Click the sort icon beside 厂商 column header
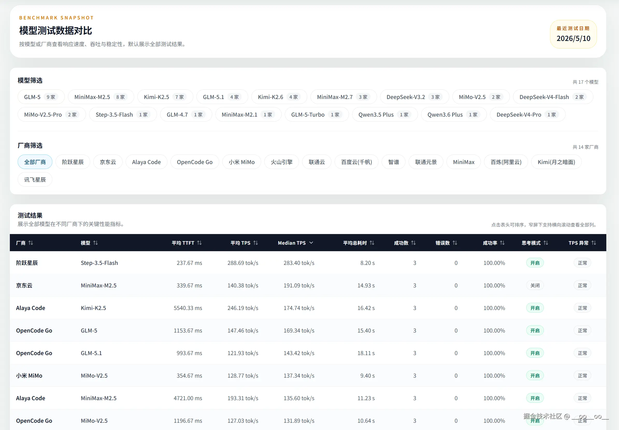The width and height of the screenshot is (619, 430). (31, 243)
